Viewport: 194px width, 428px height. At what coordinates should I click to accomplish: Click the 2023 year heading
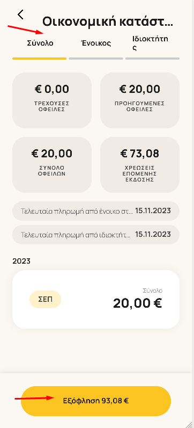(21, 261)
